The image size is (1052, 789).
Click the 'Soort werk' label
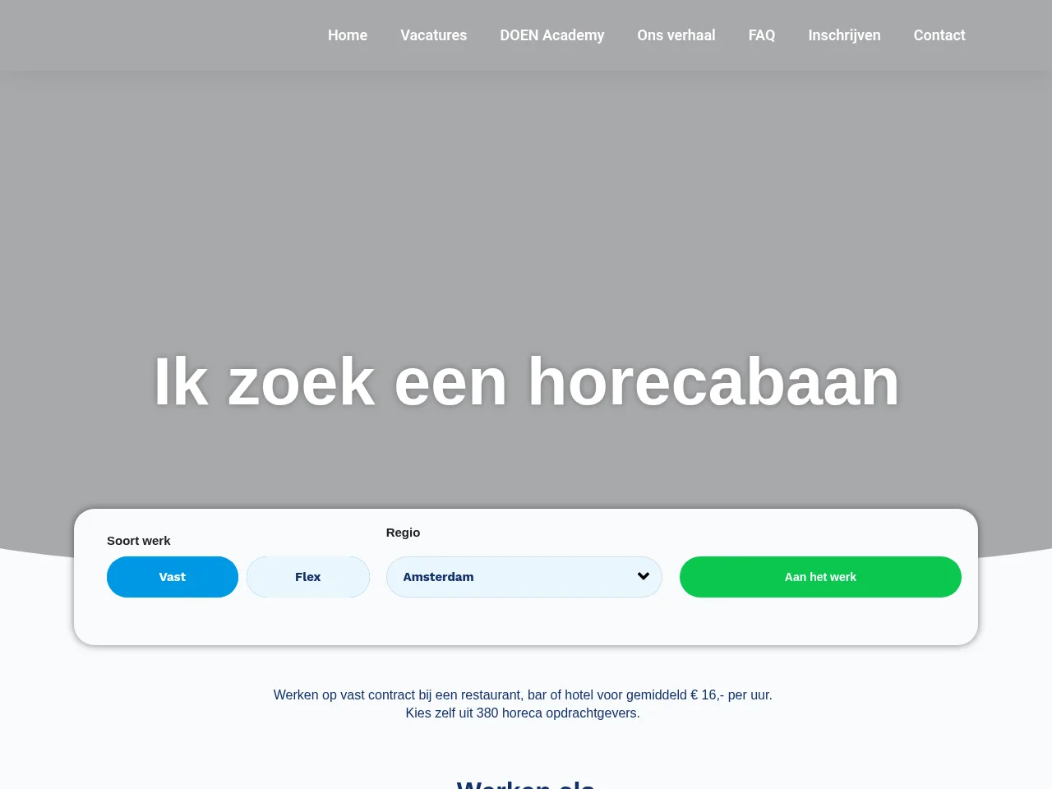point(139,541)
